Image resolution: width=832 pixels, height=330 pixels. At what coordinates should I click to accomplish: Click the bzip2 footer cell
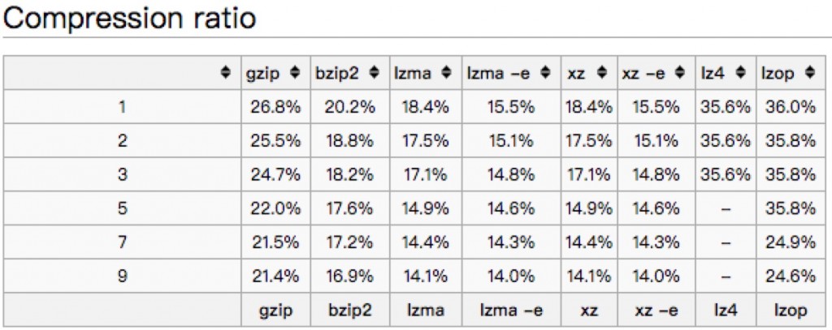(349, 311)
